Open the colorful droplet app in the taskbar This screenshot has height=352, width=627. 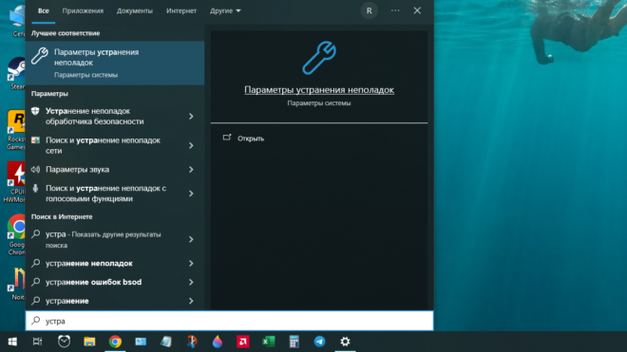click(x=218, y=342)
